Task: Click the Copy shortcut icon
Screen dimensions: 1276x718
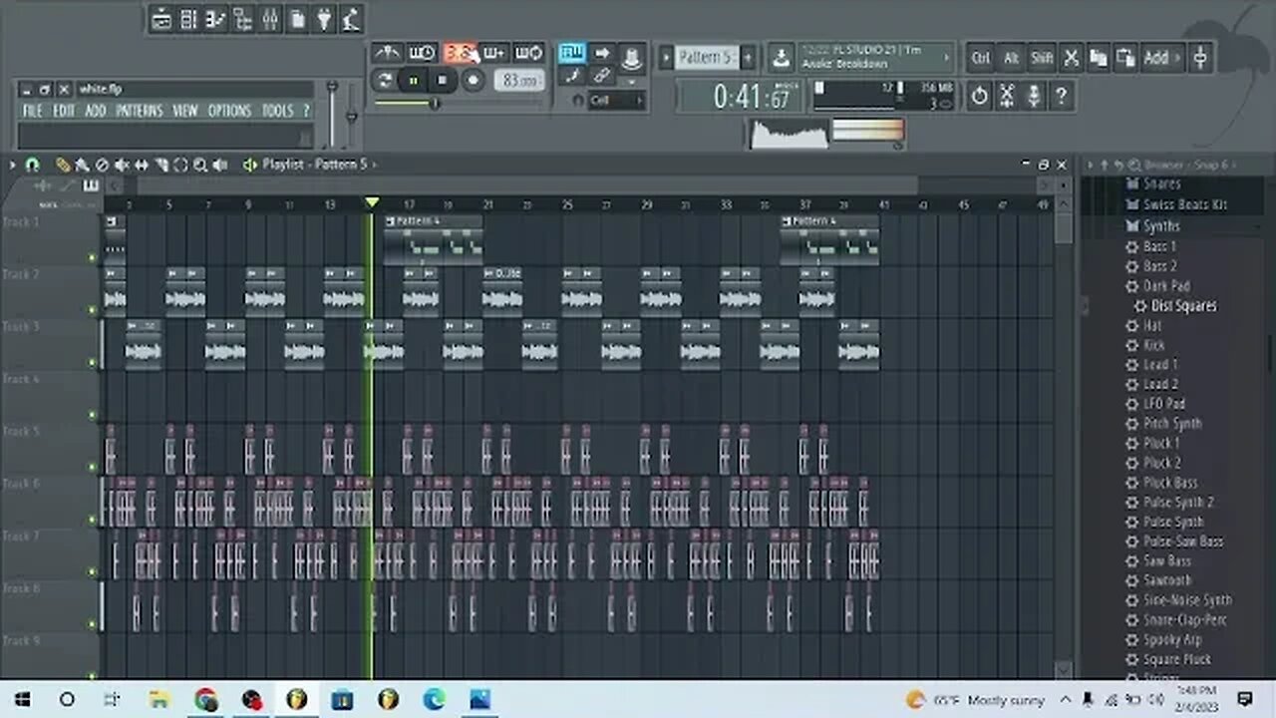Action: [x=1099, y=58]
